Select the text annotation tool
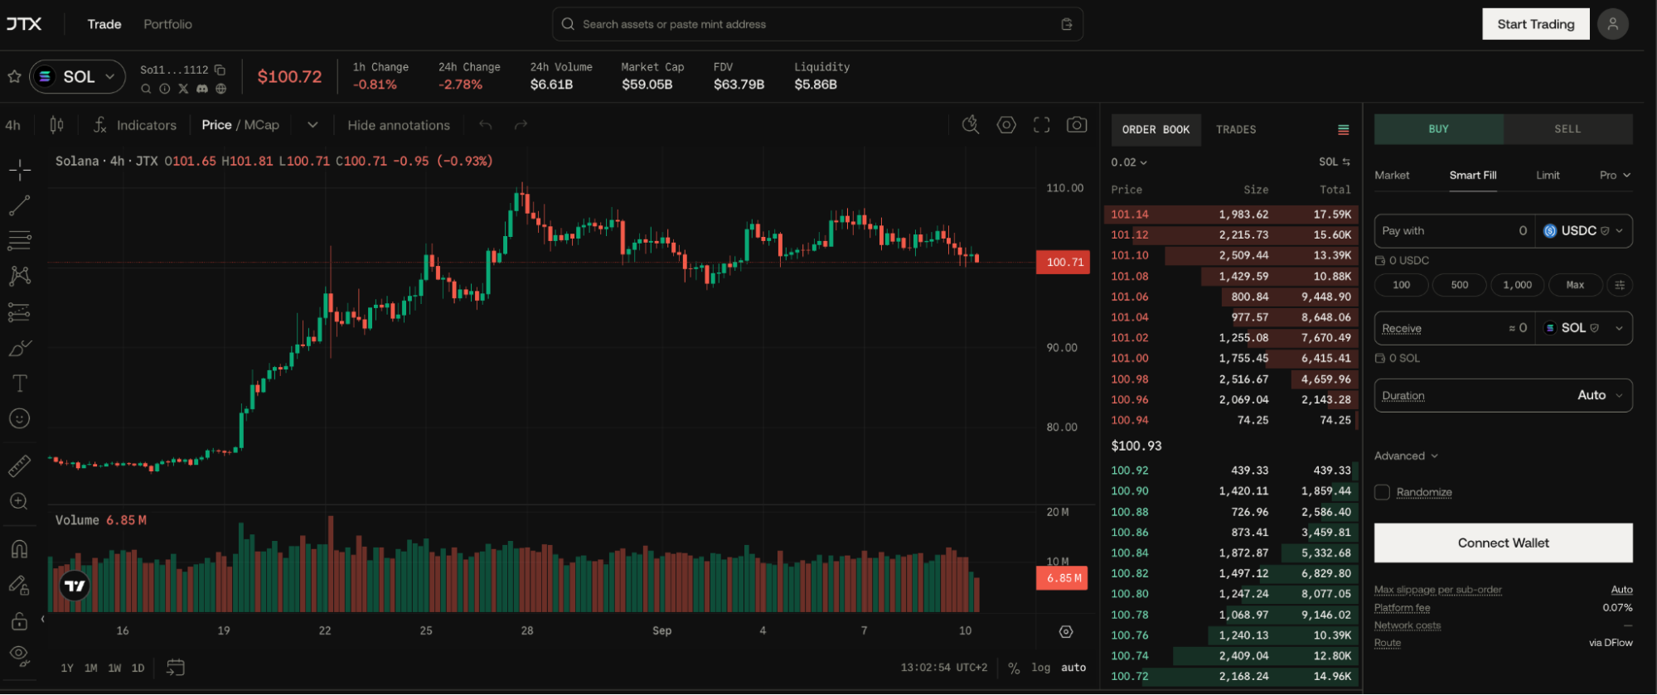The width and height of the screenshot is (1657, 695). (x=20, y=384)
